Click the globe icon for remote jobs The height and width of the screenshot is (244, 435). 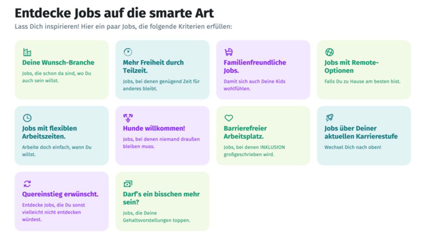tap(329, 52)
